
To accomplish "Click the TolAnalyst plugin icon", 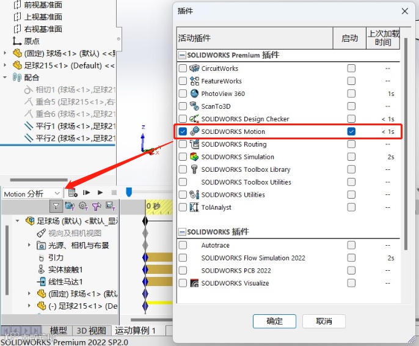I will 194,207.
